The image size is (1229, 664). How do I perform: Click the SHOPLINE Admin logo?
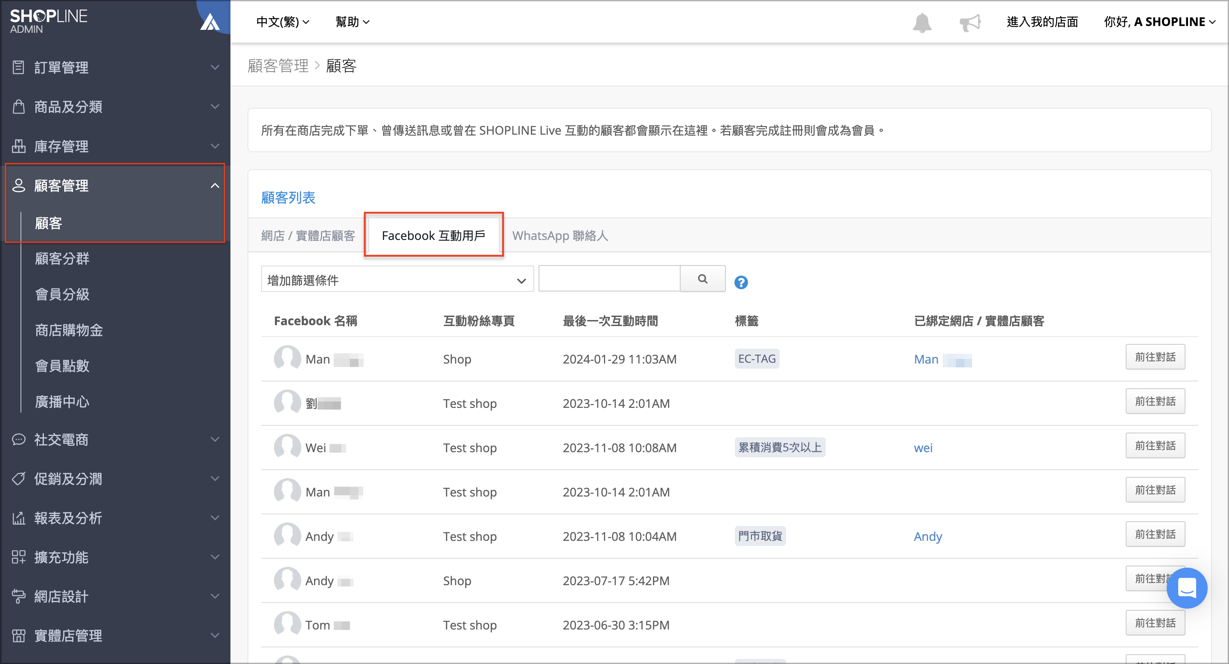(x=49, y=21)
